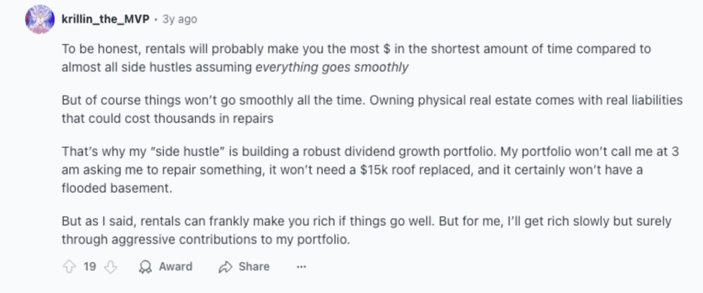Click the paragraph starting "That's why my side hustle"
Viewport: 703px width, 293px height.
(370, 170)
